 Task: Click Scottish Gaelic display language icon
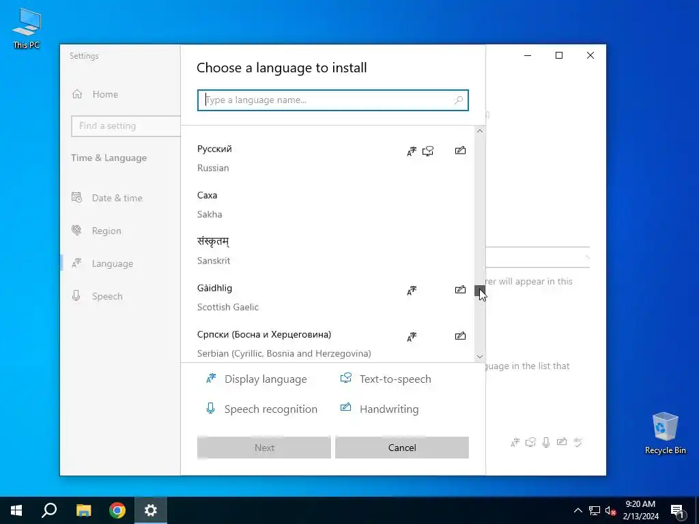[x=412, y=291]
